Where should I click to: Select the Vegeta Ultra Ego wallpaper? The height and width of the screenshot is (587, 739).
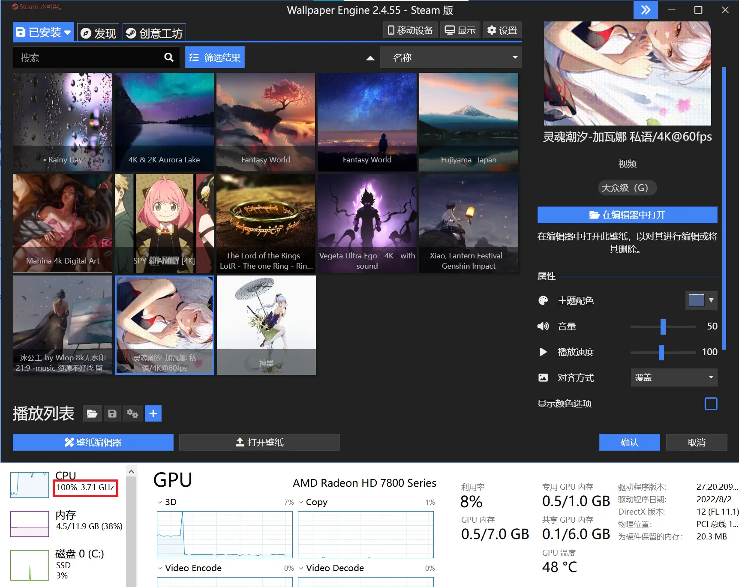pos(367,223)
